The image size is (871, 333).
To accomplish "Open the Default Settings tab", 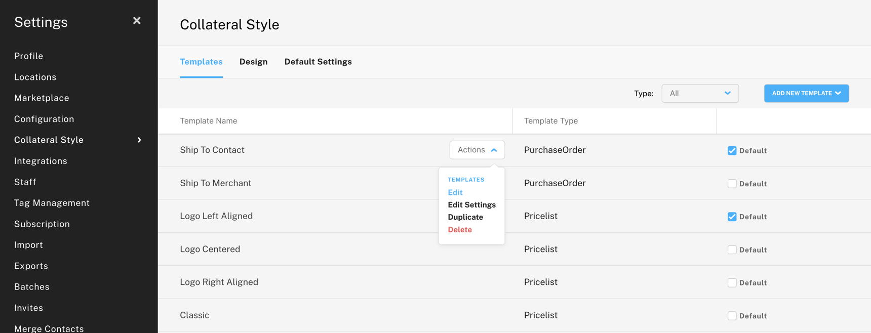I will (x=318, y=61).
